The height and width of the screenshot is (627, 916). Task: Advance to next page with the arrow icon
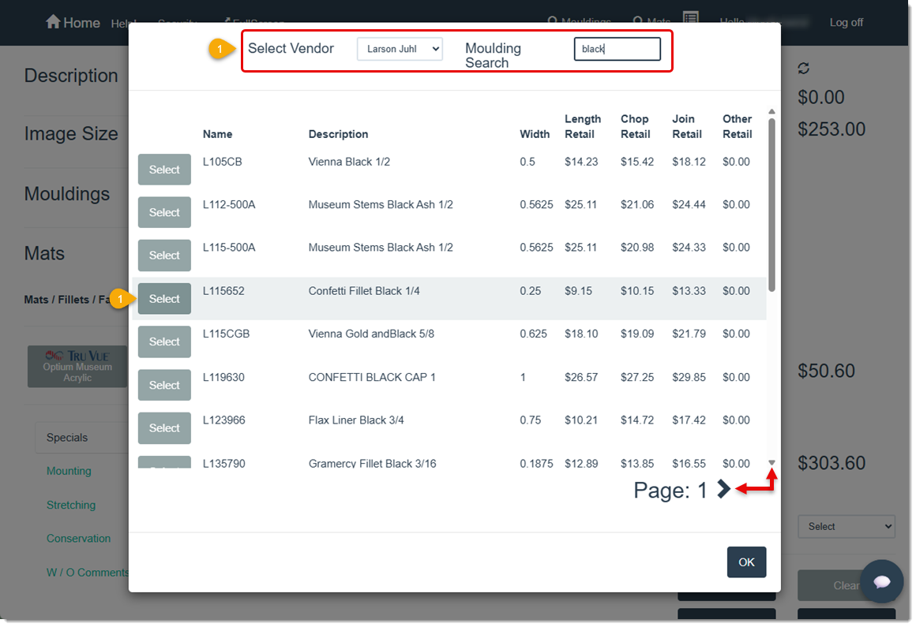tap(723, 489)
